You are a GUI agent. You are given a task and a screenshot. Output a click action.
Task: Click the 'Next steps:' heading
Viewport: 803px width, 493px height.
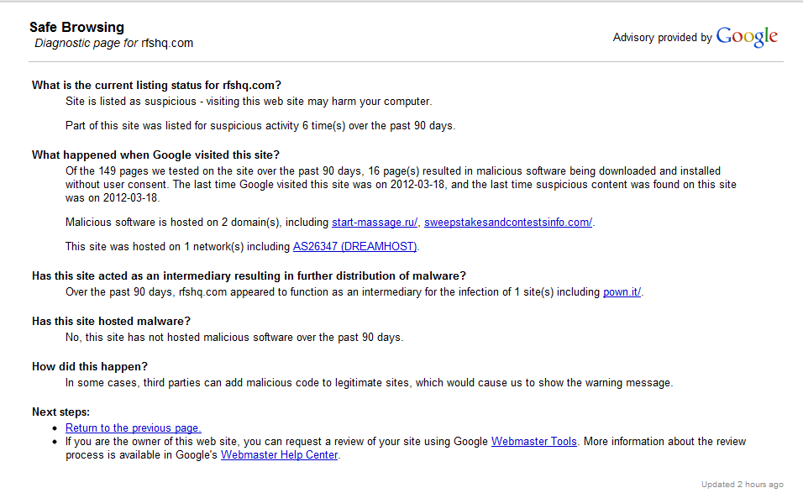click(x=60, y=412)
